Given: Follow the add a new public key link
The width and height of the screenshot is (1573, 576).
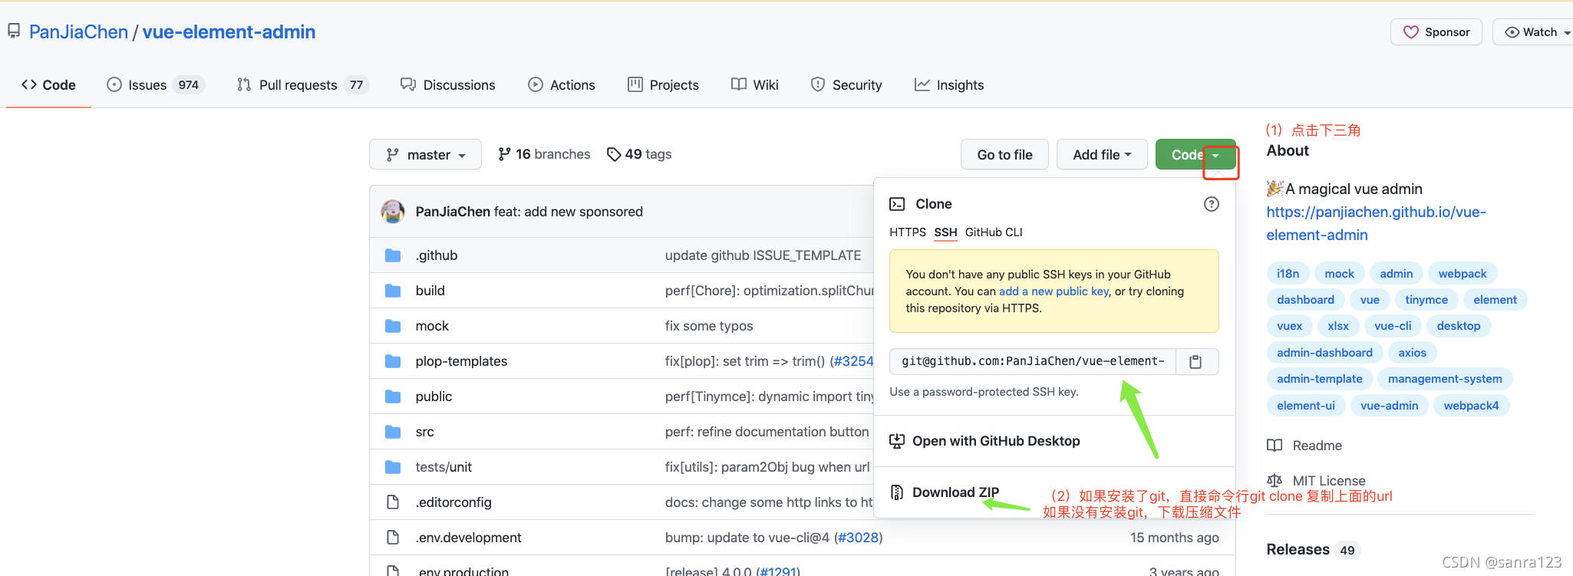Looking at the screenshot, I should [1054, 291].
